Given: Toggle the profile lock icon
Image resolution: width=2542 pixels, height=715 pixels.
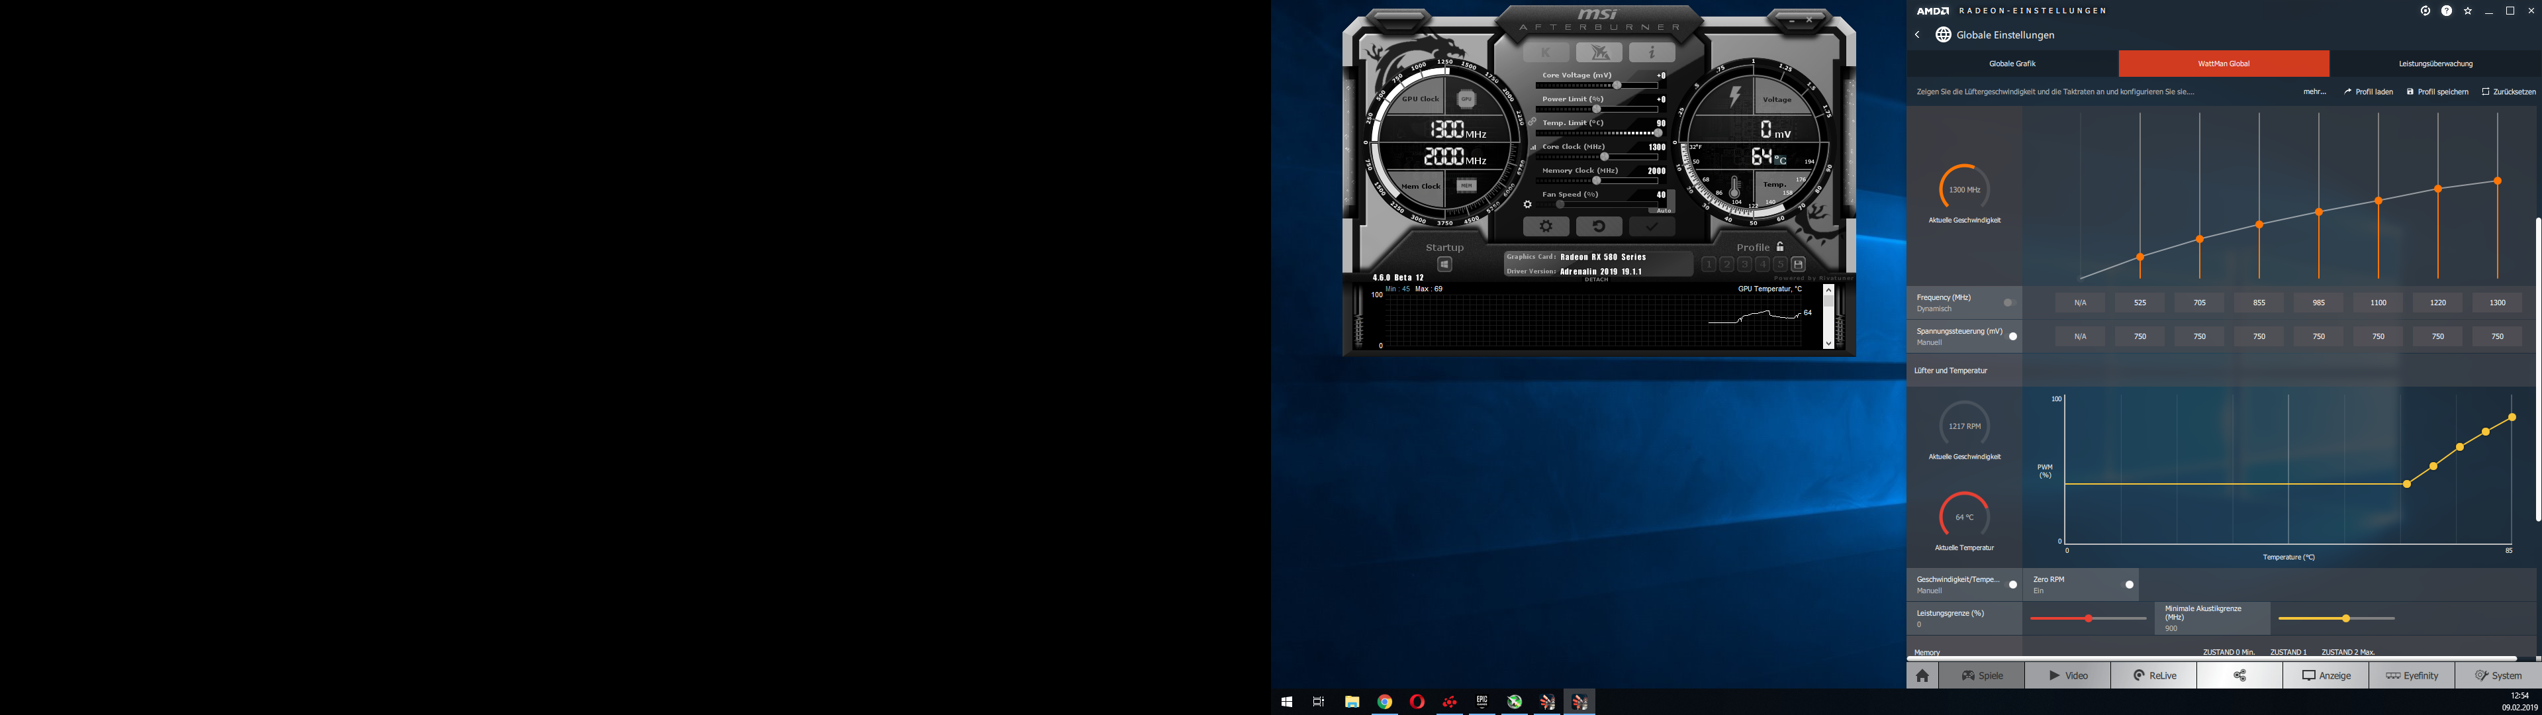Looking at the screenshot, I should 1780,247.
